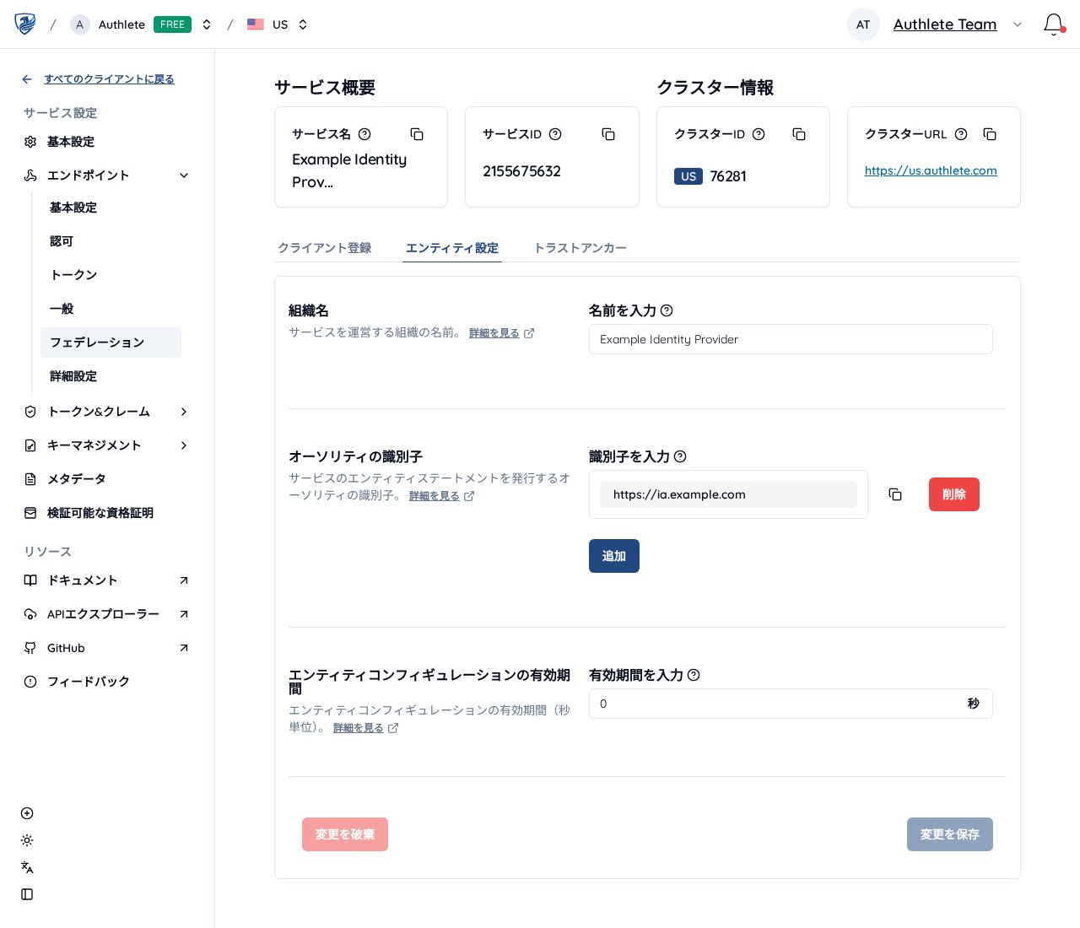Open 詳細を見る link under オーソリティの識別子

[441, 496]
